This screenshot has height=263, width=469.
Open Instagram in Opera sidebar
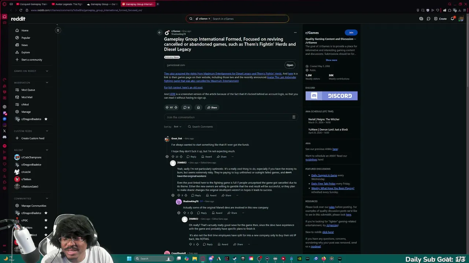4,125
